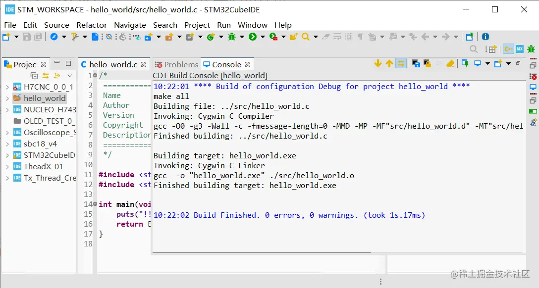Click the blue information icon
539x288 pixels.
click(485, 37)
